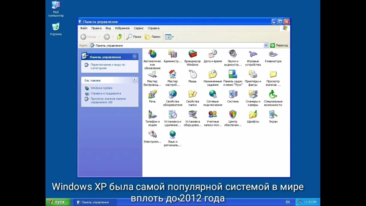Open Мастер настройки сети icon

172,74
